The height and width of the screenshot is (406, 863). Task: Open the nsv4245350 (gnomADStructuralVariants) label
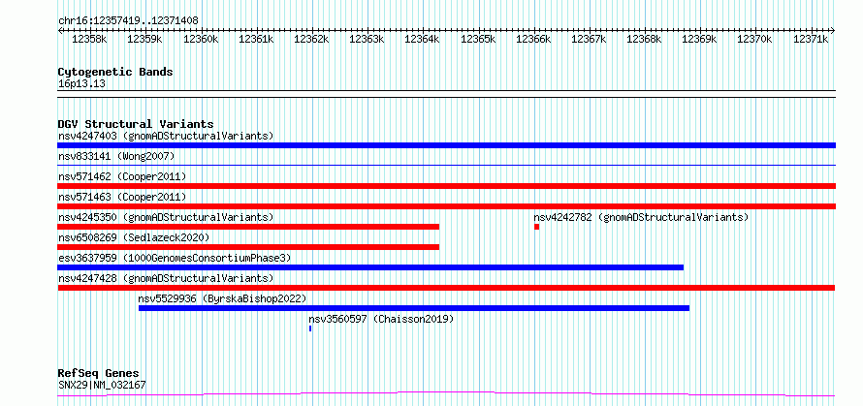coord(166,217)
